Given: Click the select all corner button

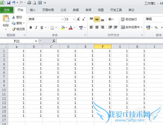Looking at the screenshot, I should click(4, 47).
